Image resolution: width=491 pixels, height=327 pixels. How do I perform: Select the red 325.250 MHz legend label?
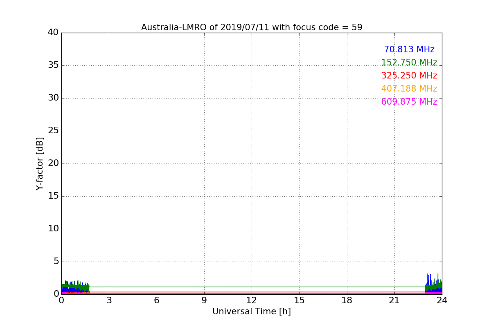pyautogui.click(x=409, y=76)
